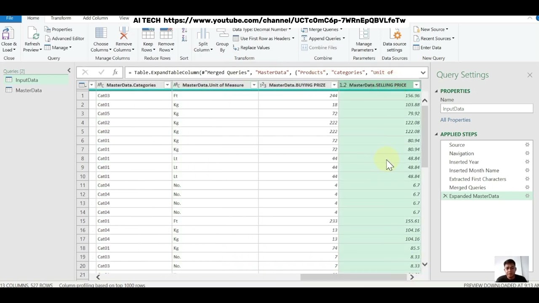Open settings gear for Source step
This screenshot has height=303, width=539.
click(x=527, y=145)
